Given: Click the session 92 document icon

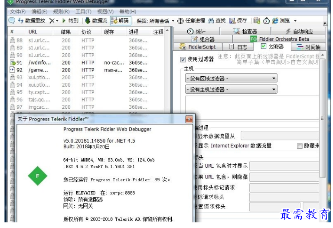Looking at the screenshot, I should click(x=13, y=70).
